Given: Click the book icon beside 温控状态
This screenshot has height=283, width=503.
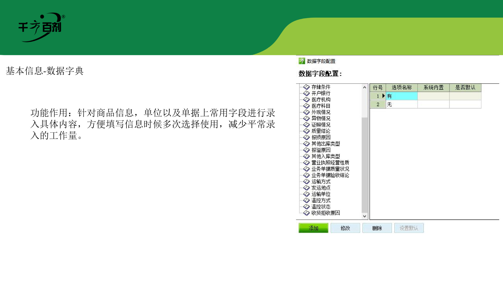Looking at the screenshot, I should click(306, 206).
